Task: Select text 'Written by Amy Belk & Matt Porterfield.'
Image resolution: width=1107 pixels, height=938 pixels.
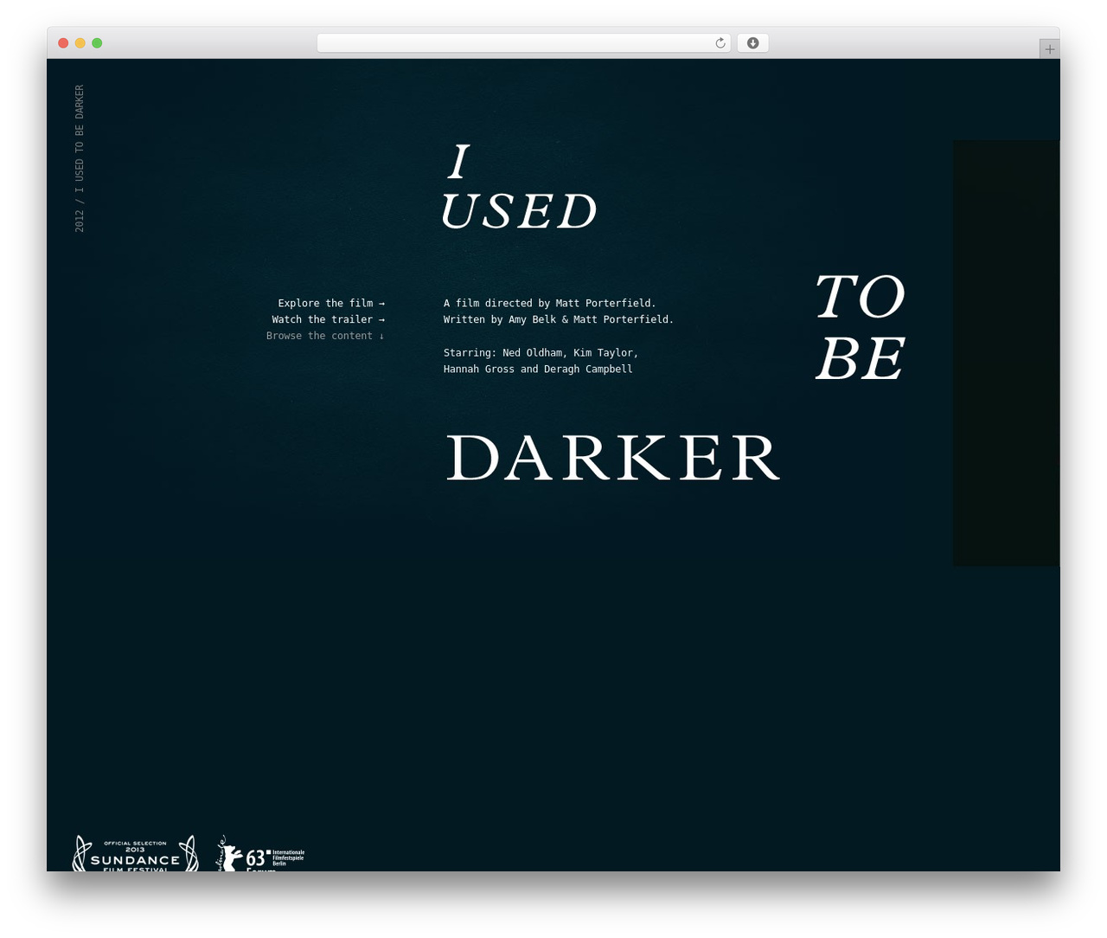Action: (559, 319)
